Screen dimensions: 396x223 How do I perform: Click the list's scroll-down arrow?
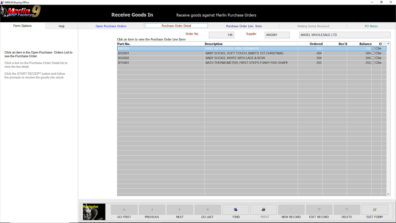[x=388, y=194]
